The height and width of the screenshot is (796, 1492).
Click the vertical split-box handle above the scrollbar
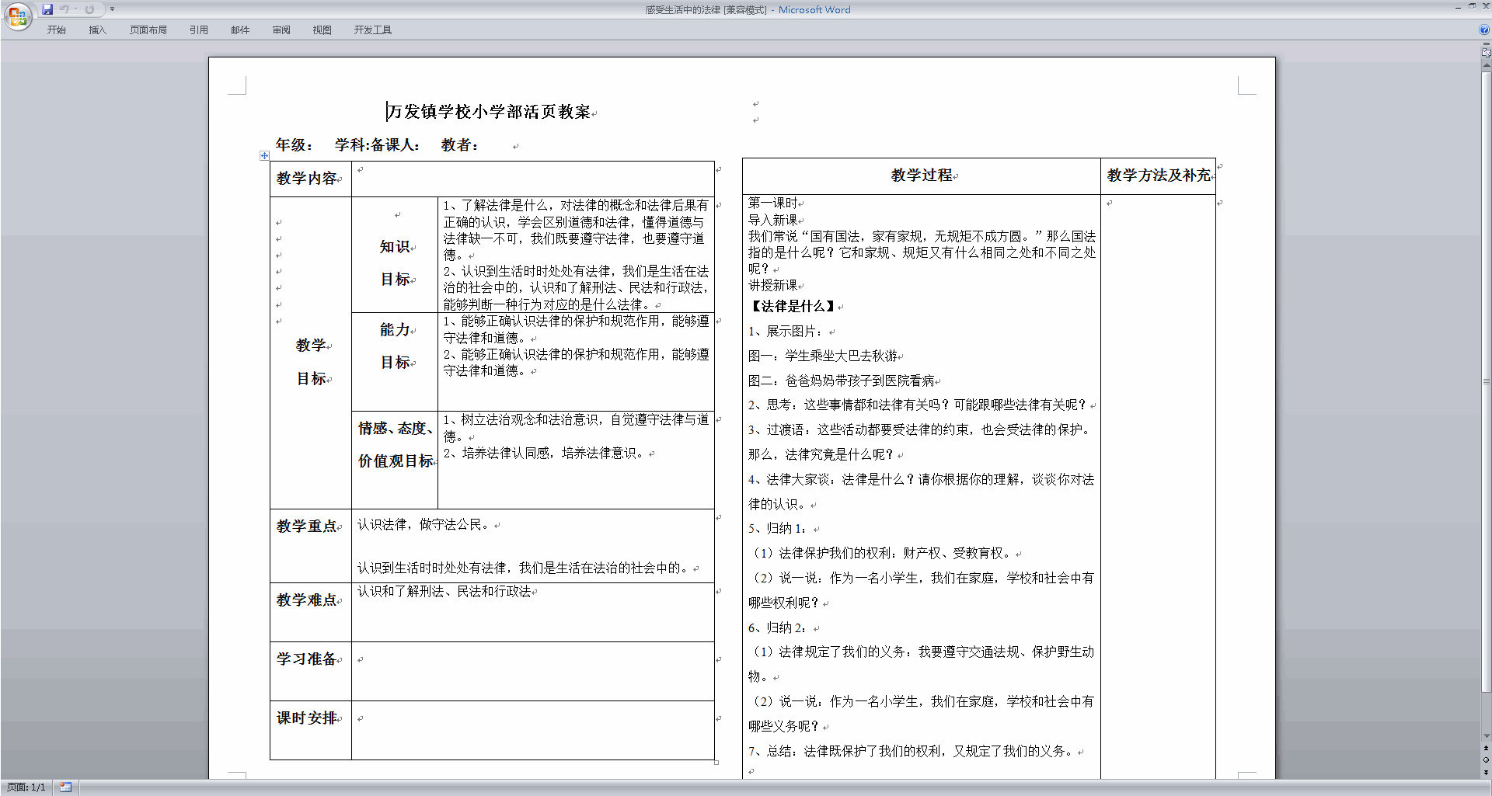pyautogui.click(x=1486, y=45)
